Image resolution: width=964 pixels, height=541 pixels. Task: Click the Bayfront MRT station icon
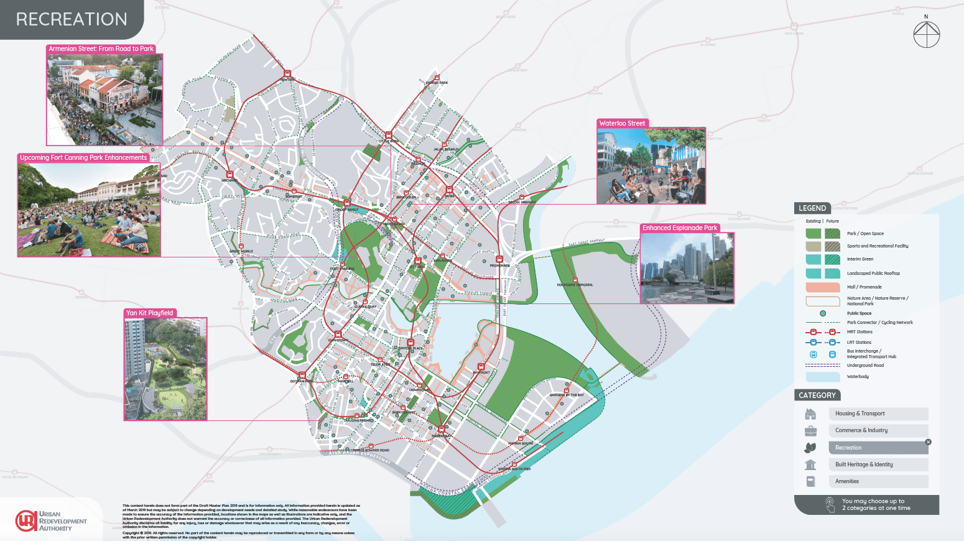tap(481, 367)
